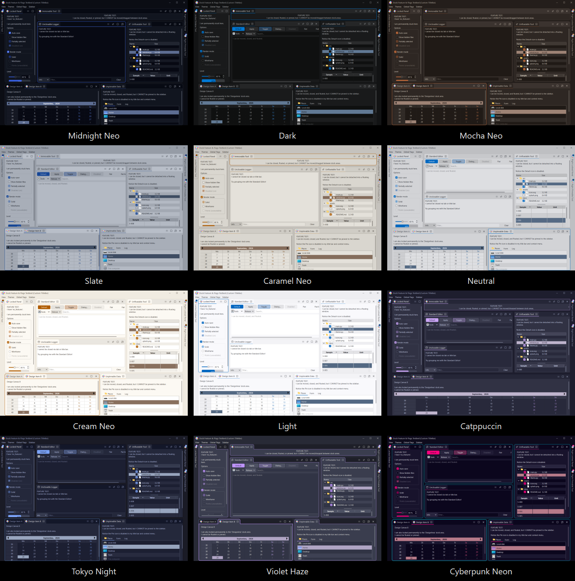Maximize Unpinnable Data panel in Mocha Neo
This screenshot has width=575, height=581.
[x=557, y=86]
